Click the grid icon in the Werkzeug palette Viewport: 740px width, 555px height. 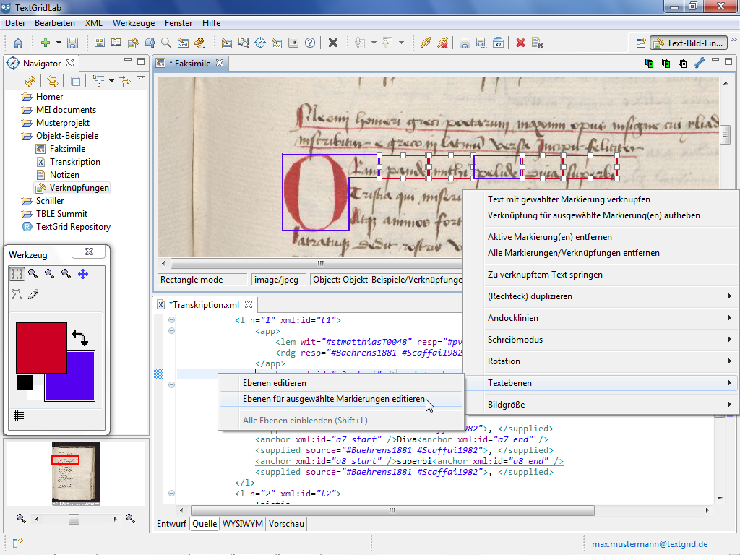coord(19,415)
